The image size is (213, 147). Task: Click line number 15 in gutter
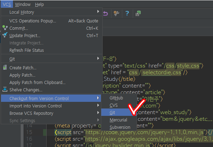click(29, 132)
